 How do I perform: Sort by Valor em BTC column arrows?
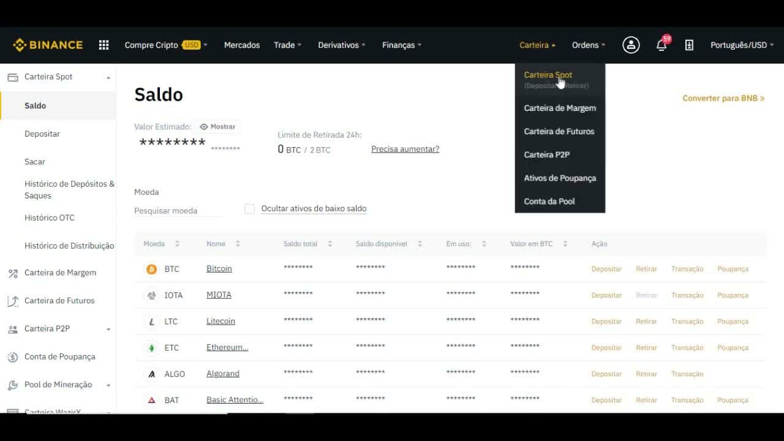[565, 244]
